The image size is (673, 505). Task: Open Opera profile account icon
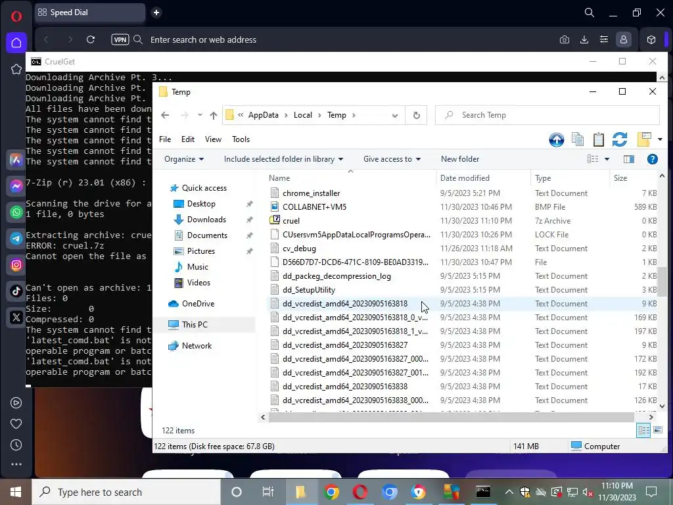click(624, 39)
